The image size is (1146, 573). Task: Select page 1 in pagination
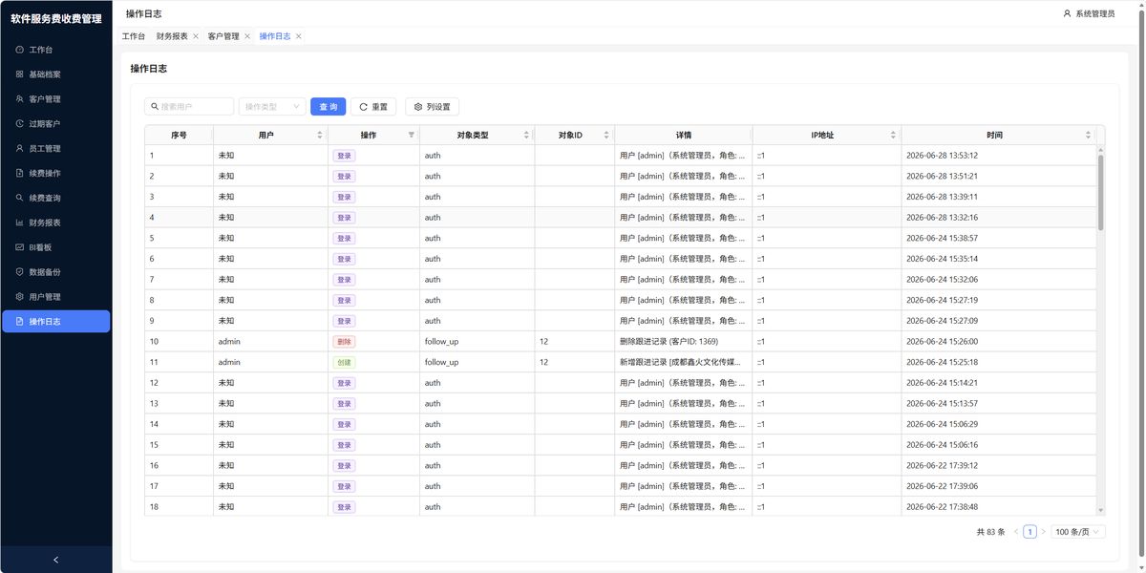tap(1029, 532)
